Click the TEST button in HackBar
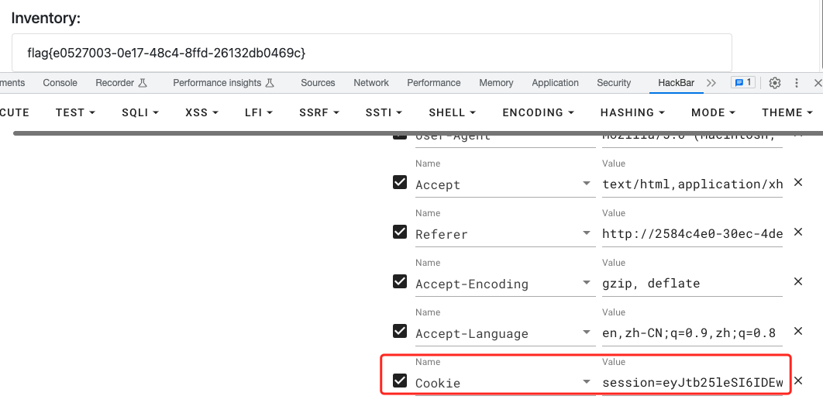 click(x=75, y=112)
